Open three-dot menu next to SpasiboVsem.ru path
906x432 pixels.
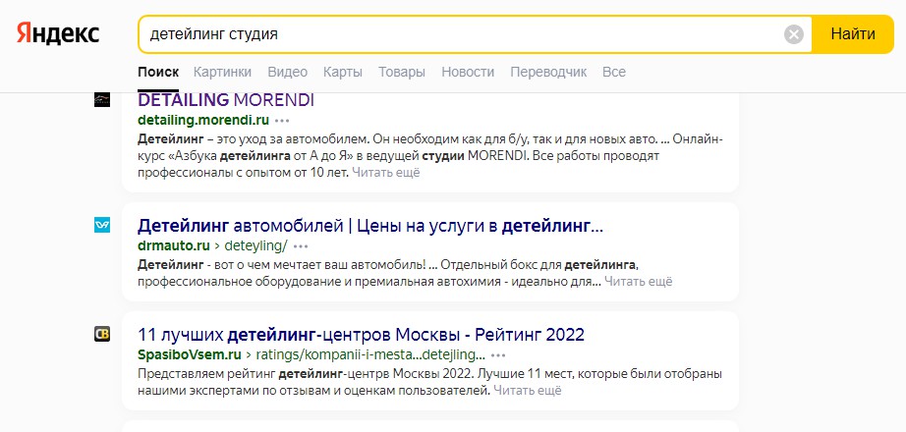click(498, 354)
